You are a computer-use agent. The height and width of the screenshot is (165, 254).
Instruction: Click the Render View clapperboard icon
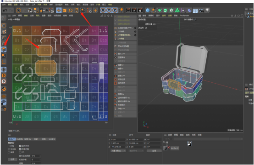coord(128,11)
